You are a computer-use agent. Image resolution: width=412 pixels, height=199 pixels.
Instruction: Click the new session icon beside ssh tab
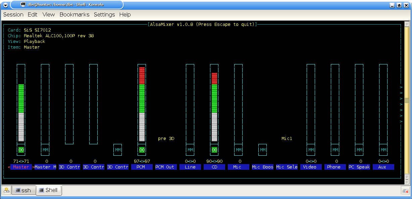(x=6, y=190)
